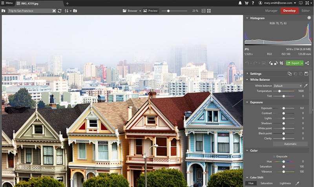314x187 pixels.
Task: Click the folder-up icon left of the path field
Action: pos(4,11)
